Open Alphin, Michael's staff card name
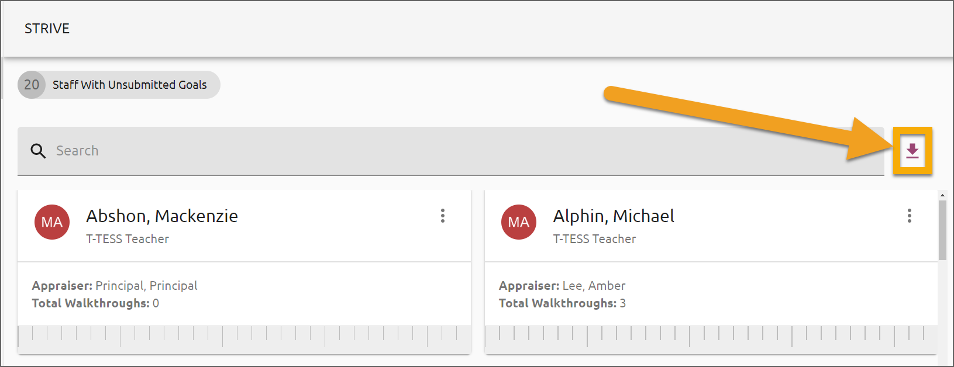 614,216
